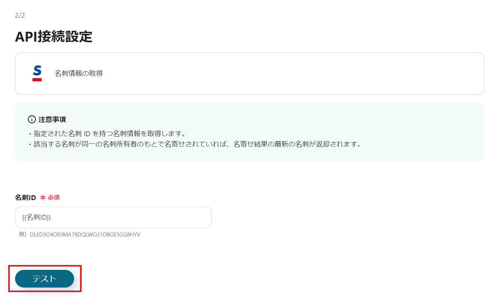The width and height of the screenshot is (499, 300).
Task: Click the red underline of the S logo
Action: 37,80
